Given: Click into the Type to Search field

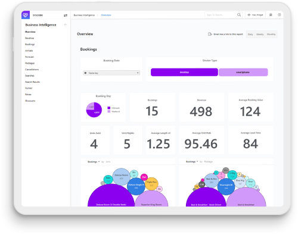Looking at the screenshot, I should click(221, 15).
